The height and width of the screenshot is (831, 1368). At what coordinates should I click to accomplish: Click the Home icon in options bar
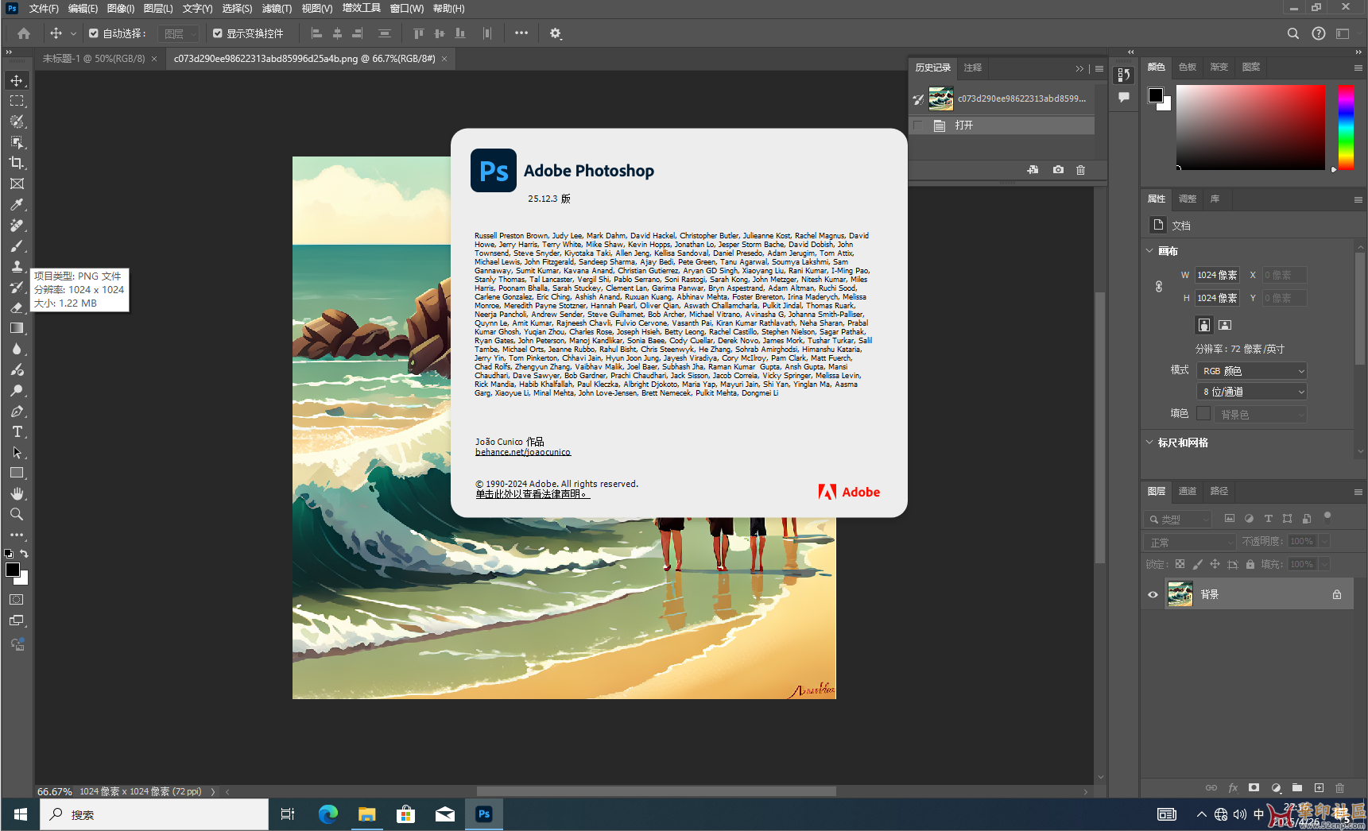[24, 33]
